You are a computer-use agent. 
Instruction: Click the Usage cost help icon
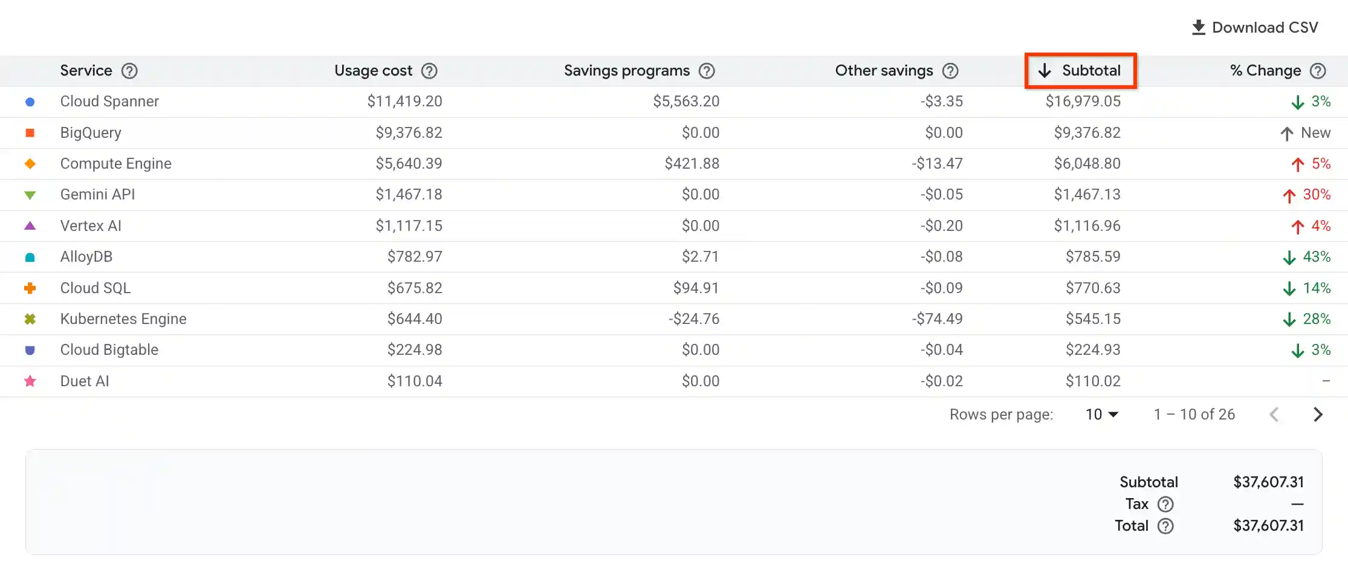pyautogui.click(x=429, y=70)
